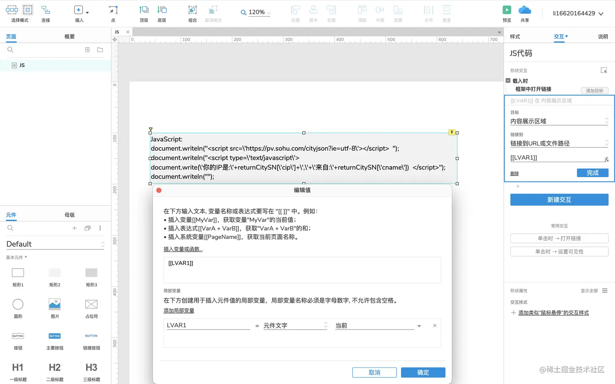The image size is (615, 384).
Task: Send selection to 底层
Action: [162, 13]
